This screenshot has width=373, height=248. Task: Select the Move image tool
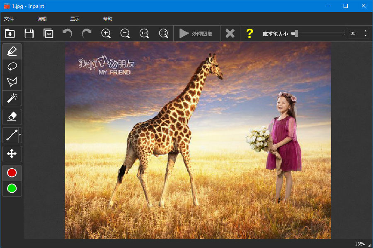(x=12, y=154)
